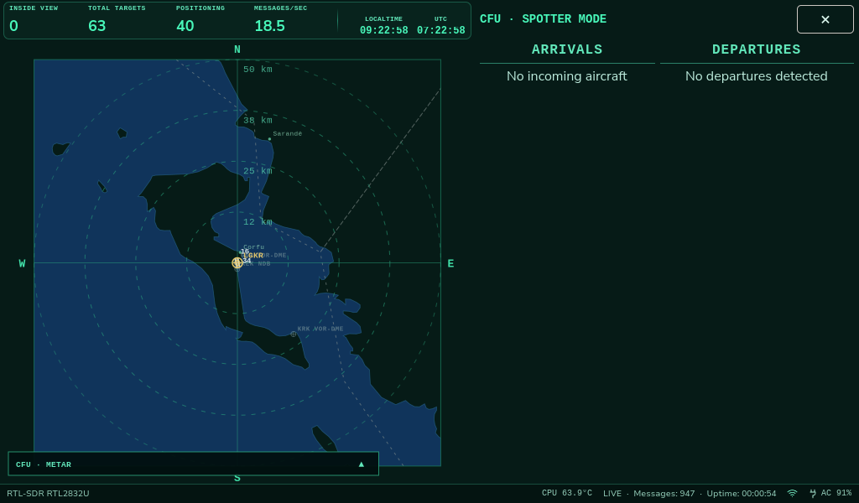Select the ARRIVALS column header

click(x=567, y=49)
